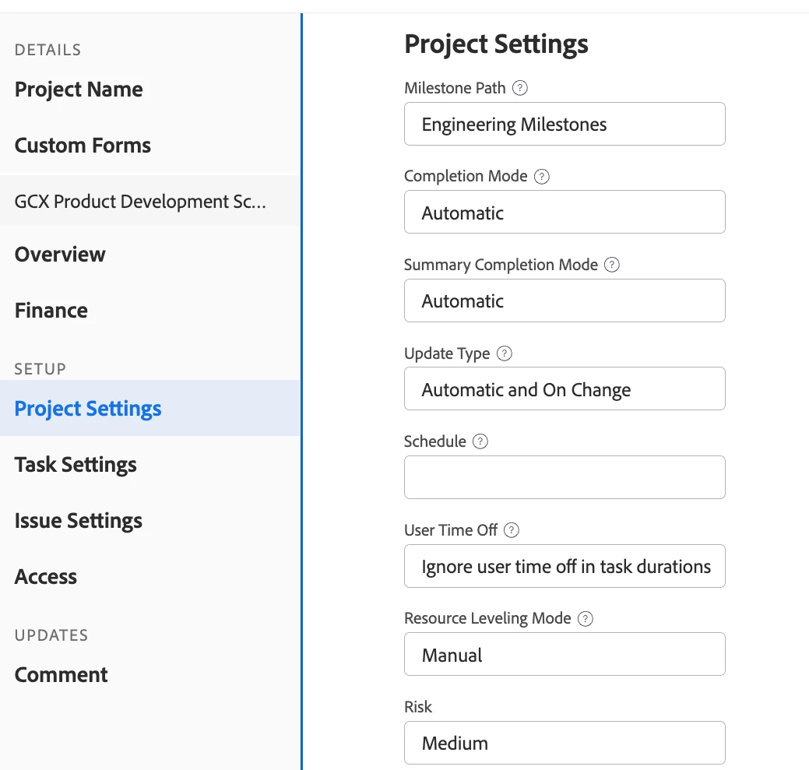Open the Custom Forms section

pos(83,146)
